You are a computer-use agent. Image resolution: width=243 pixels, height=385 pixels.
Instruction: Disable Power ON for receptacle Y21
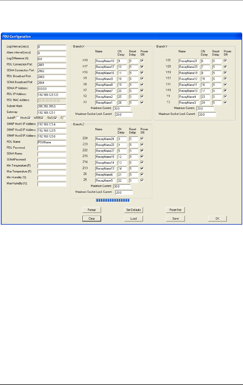point(225,61)
